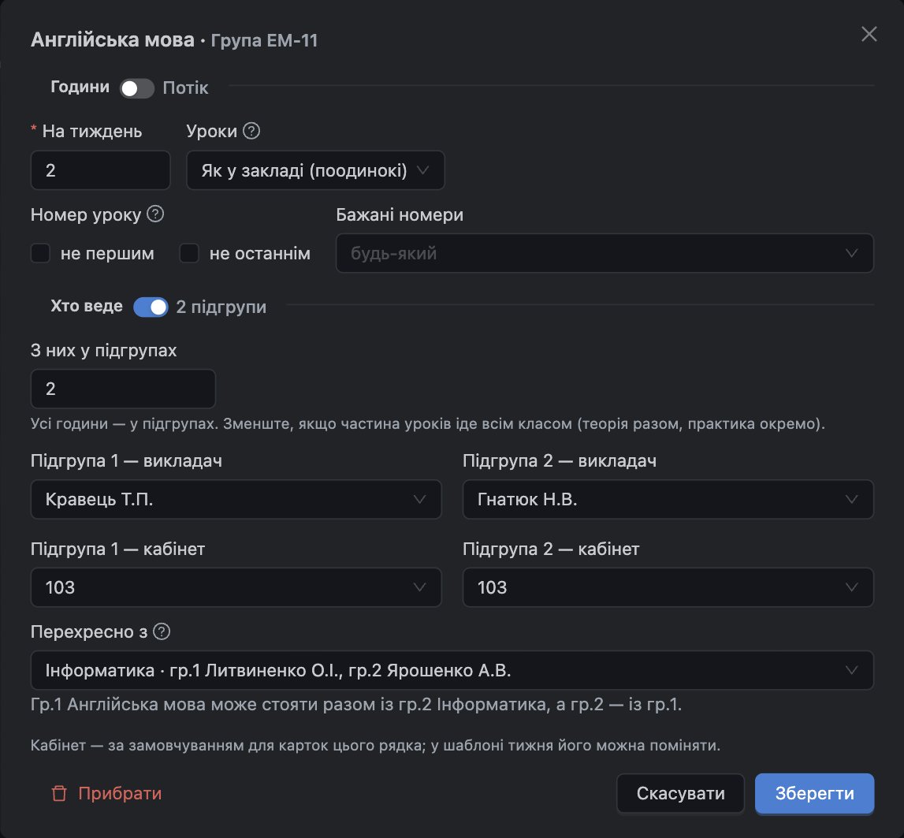Click the Зберегти button
The image size is (904, 838).
(x=815, y=794)
